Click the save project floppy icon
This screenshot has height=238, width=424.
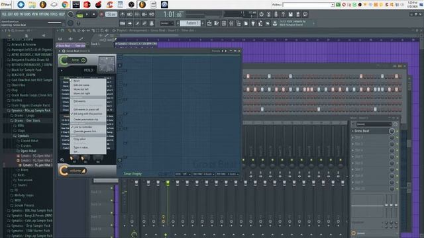point(290,15)
